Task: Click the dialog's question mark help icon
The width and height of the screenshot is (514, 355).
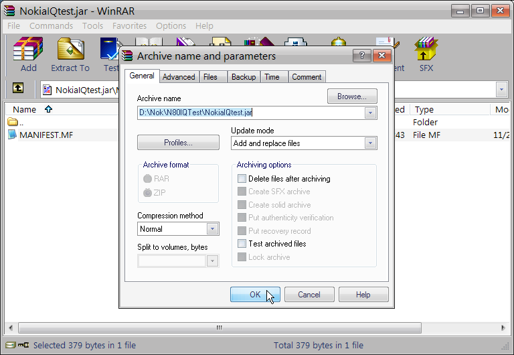Action: 362,56
